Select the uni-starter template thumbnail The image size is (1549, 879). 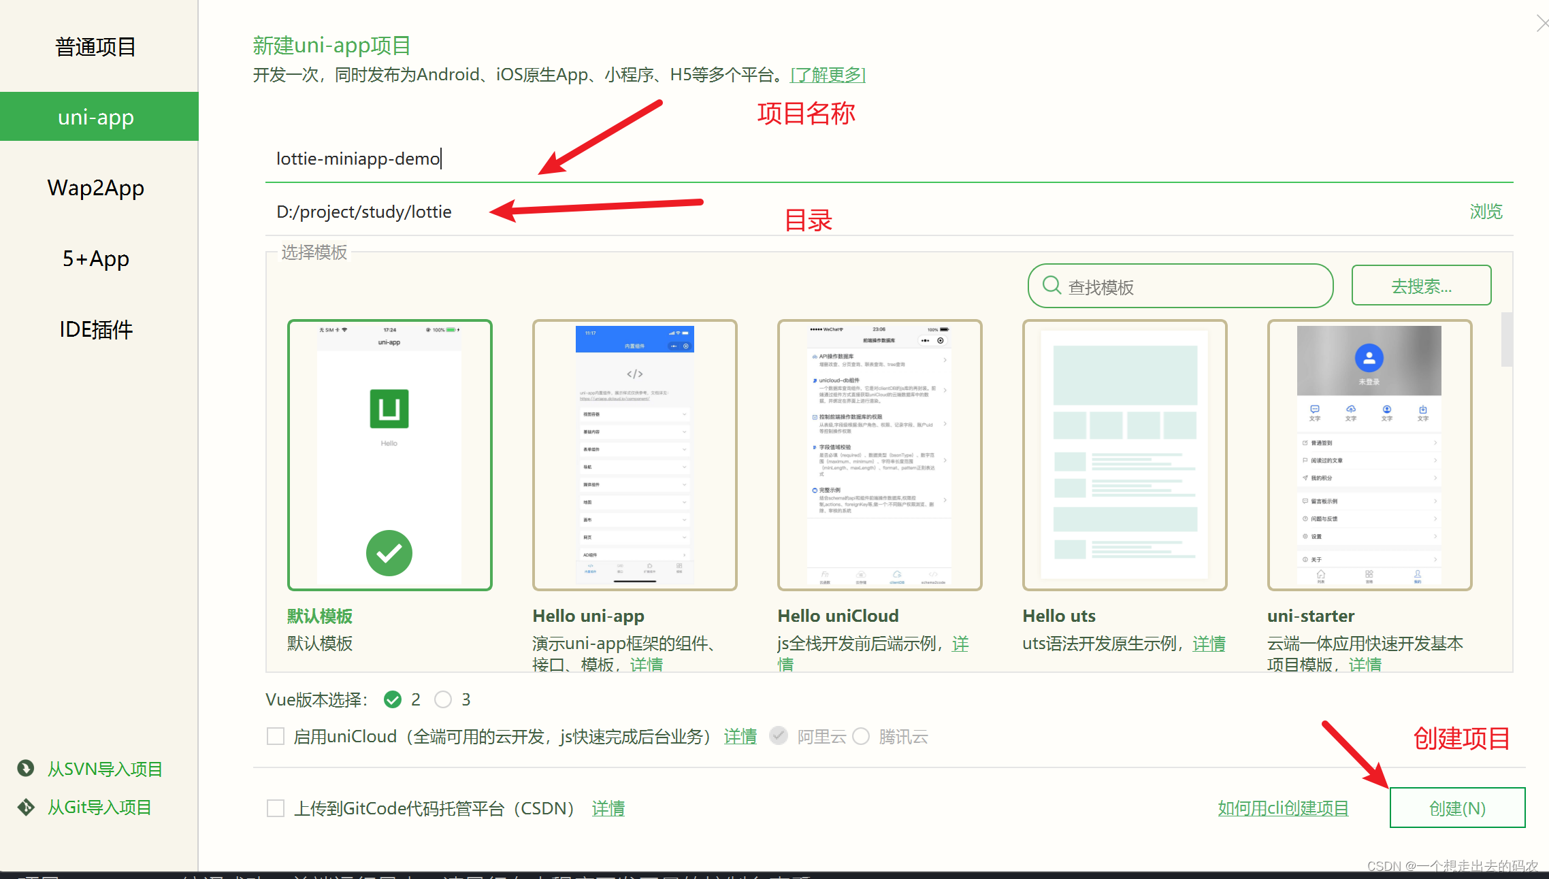pos(1369,454)
